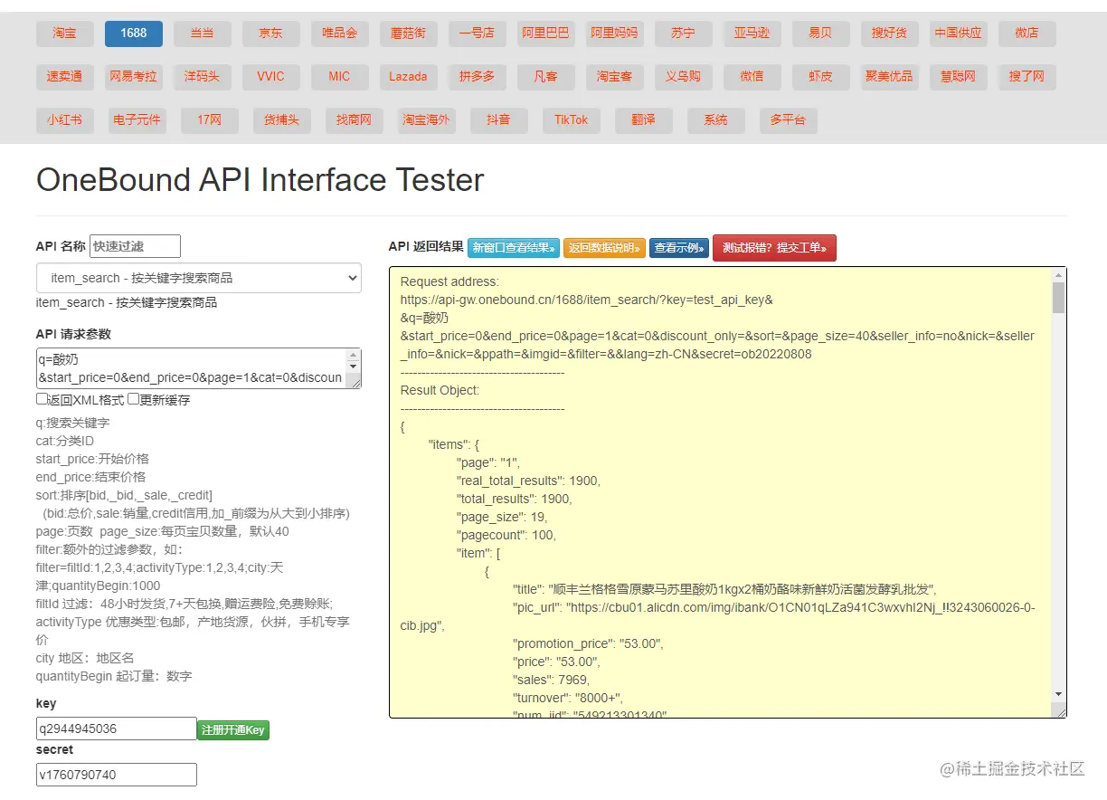
Task: Choose the 一号店 platform
Action: click(478, 33)
